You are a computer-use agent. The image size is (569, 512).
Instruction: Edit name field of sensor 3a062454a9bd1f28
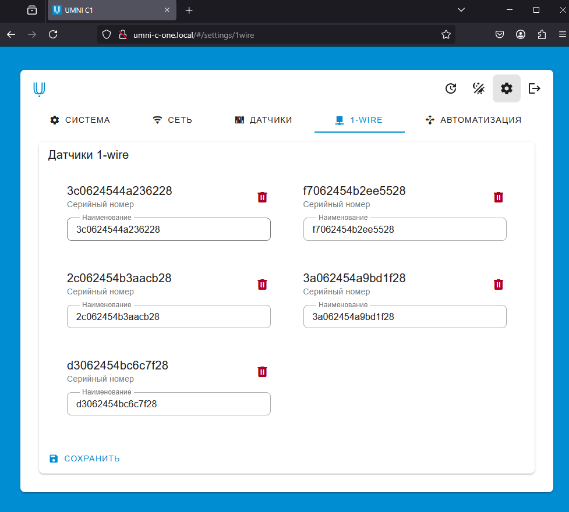pyautogui.click(x=405, y=317)
